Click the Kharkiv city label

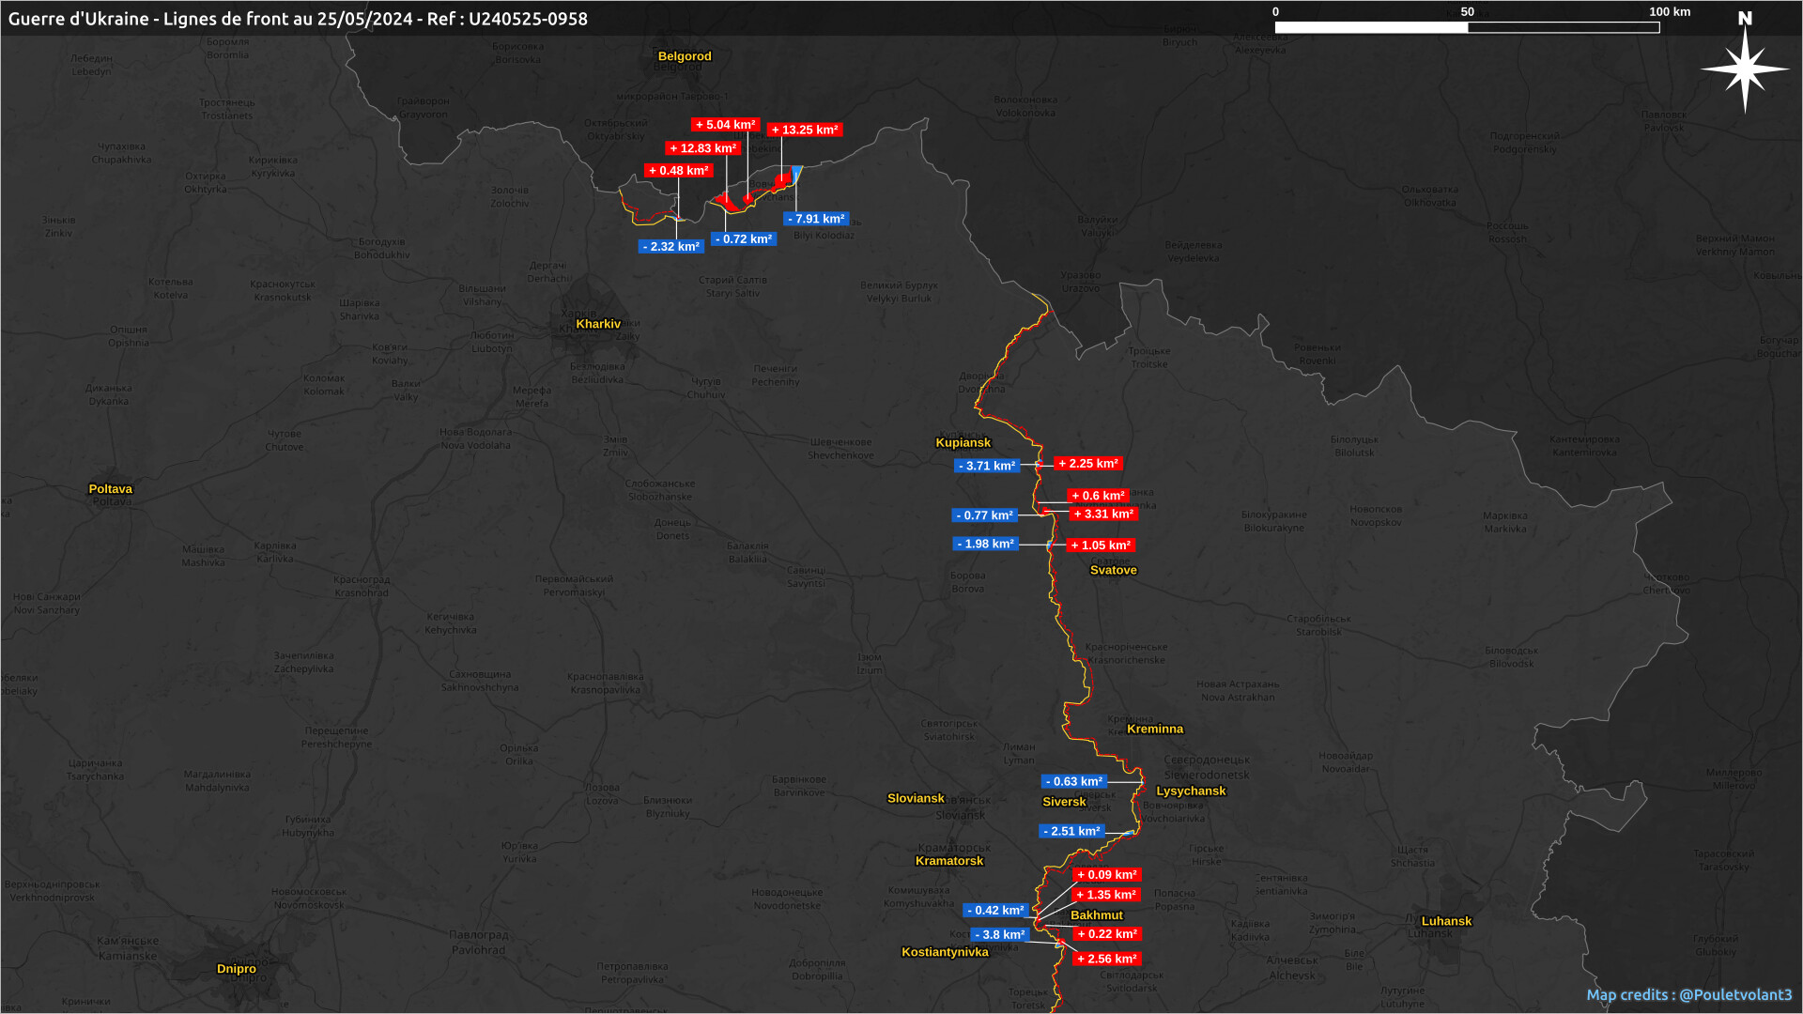tap(598, 324)
